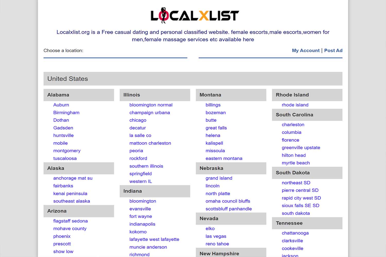Open the My Account page
386x257 pixels.
pyautogui.click(x=305, y=50)
